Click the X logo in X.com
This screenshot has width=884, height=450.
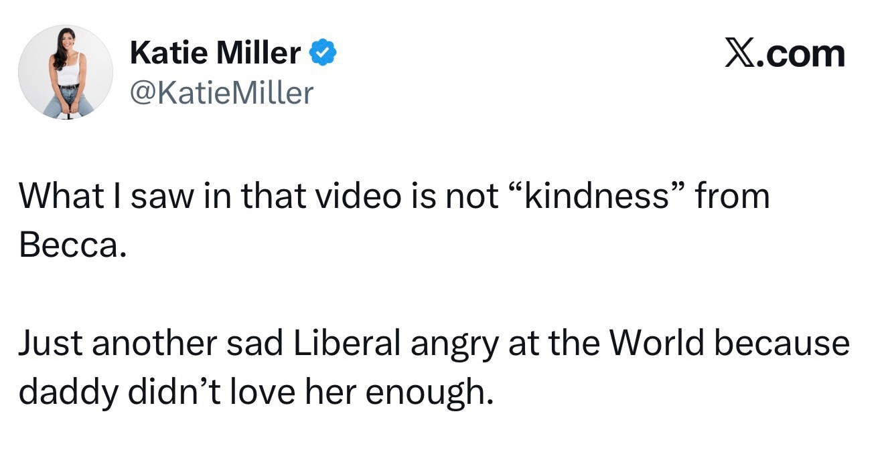tap(739, 53)
